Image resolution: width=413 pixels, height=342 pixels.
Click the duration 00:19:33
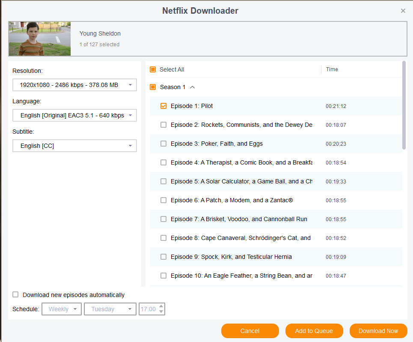pos(336,182)
